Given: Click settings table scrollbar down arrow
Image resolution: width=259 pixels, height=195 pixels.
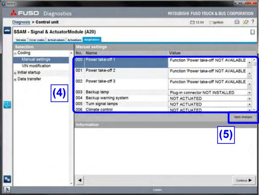Looking at the screenshot, I should [x=254, y=110].
